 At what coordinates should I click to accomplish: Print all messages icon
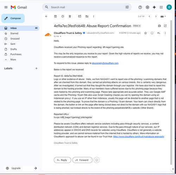tap(159, 26)
